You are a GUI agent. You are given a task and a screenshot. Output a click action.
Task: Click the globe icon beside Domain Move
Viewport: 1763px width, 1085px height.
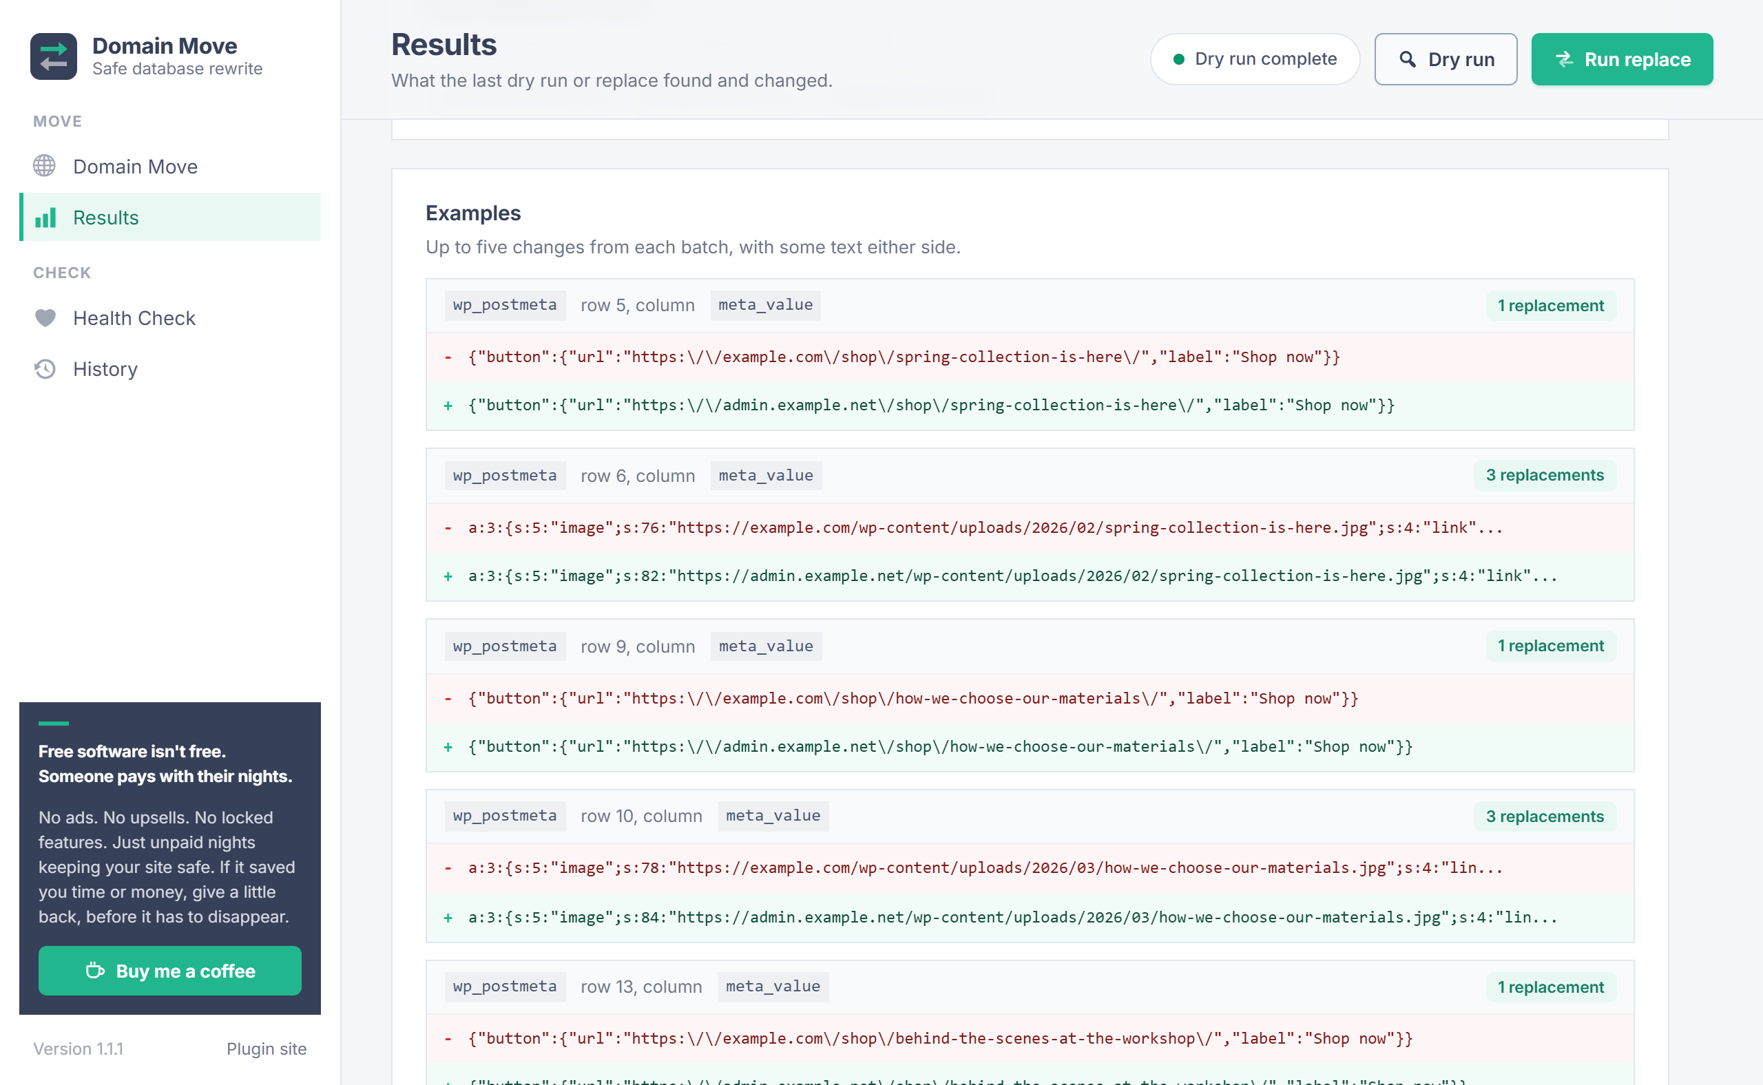coord(45,166)
